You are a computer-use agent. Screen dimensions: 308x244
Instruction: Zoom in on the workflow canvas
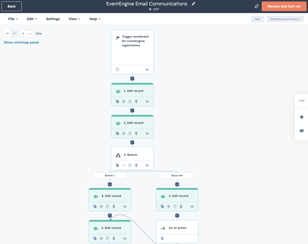click(x=23, y=34)
